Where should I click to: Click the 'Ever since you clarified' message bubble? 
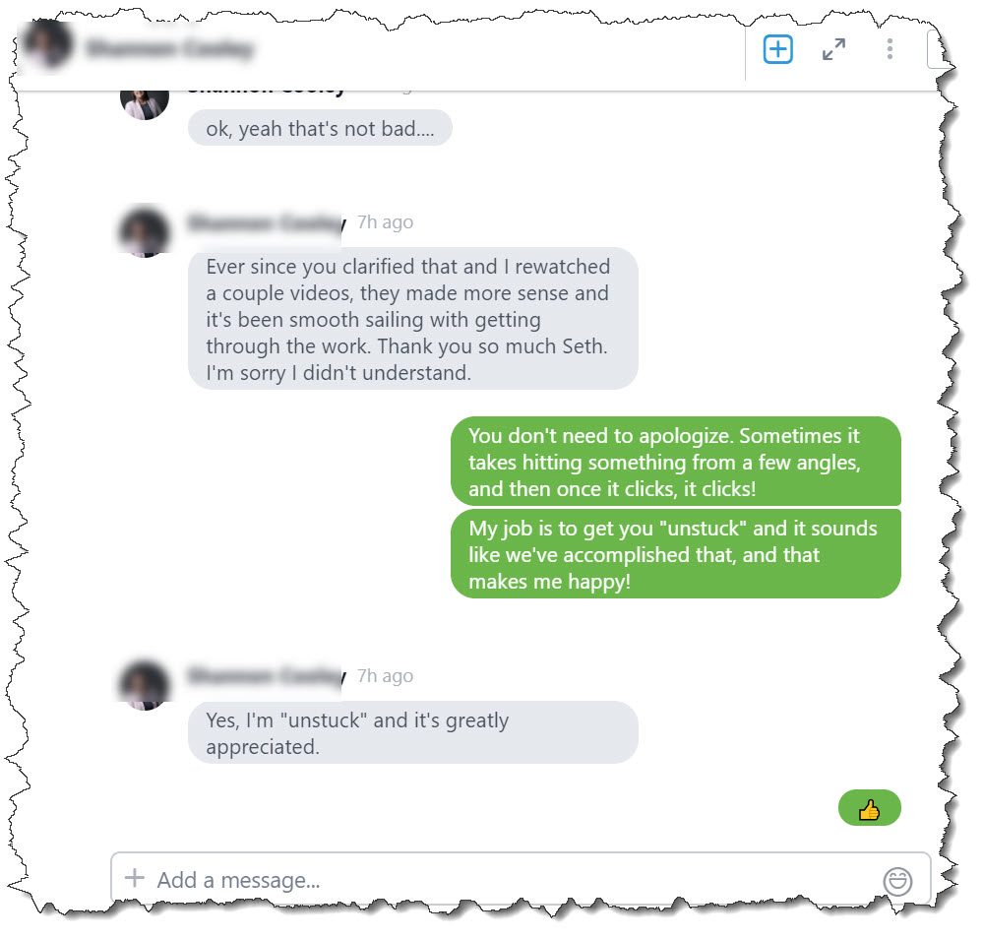point(412,319)
